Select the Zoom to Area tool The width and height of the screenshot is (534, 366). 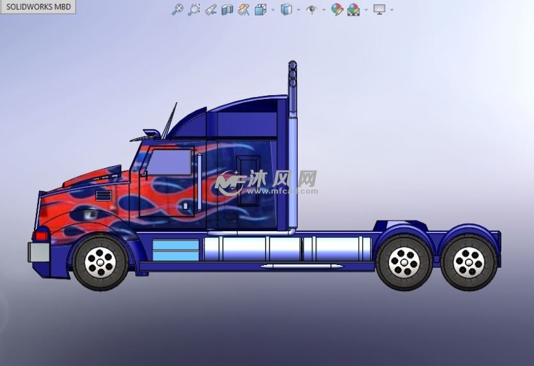pyautogui.click(x=194, y=10)
